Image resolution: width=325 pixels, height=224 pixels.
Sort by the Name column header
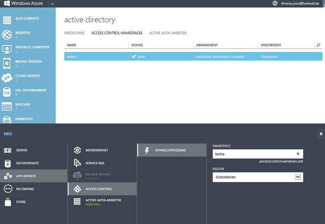pyautogui.click(x=71, y=45)
